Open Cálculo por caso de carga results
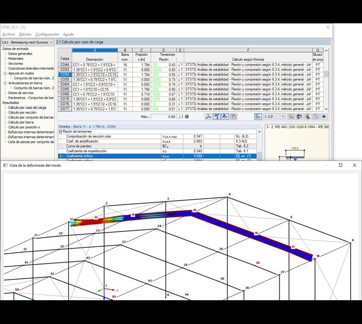 27,108
